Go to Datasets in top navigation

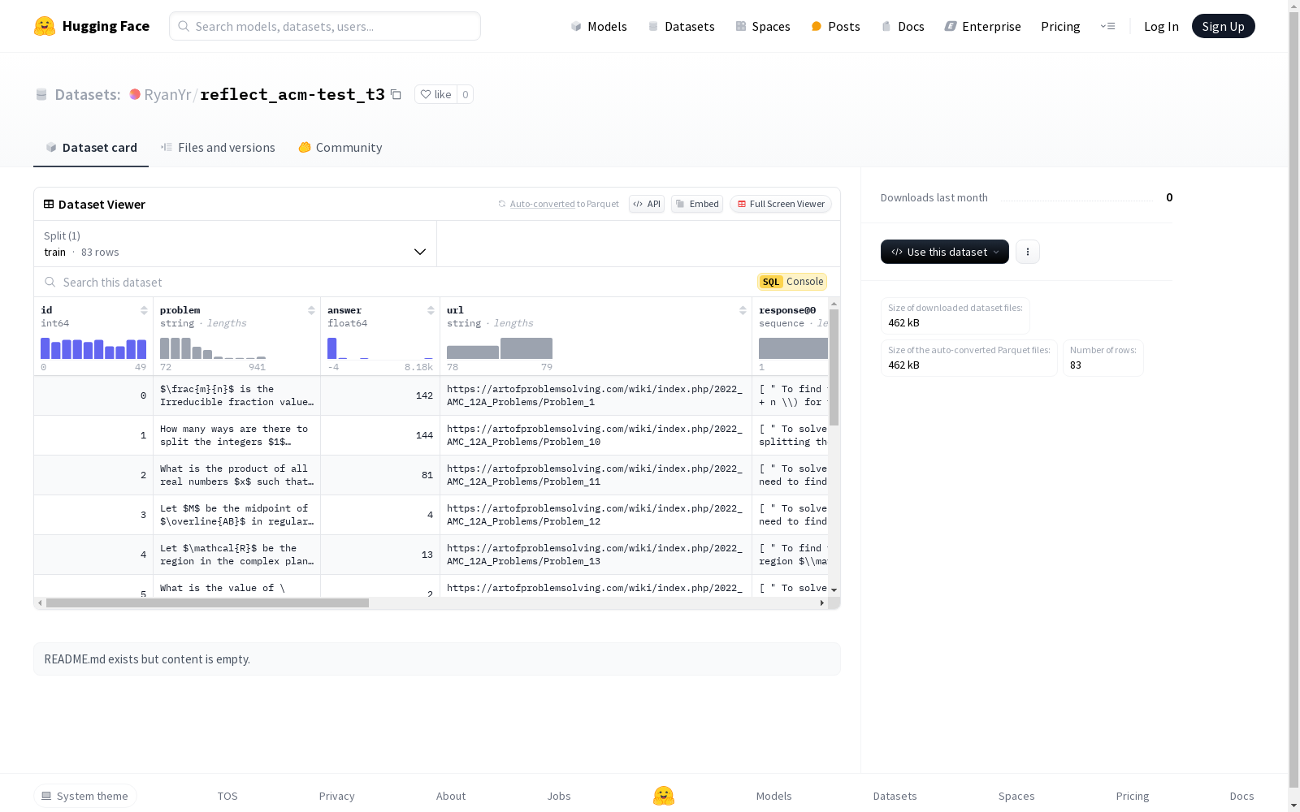coord(681,26)
